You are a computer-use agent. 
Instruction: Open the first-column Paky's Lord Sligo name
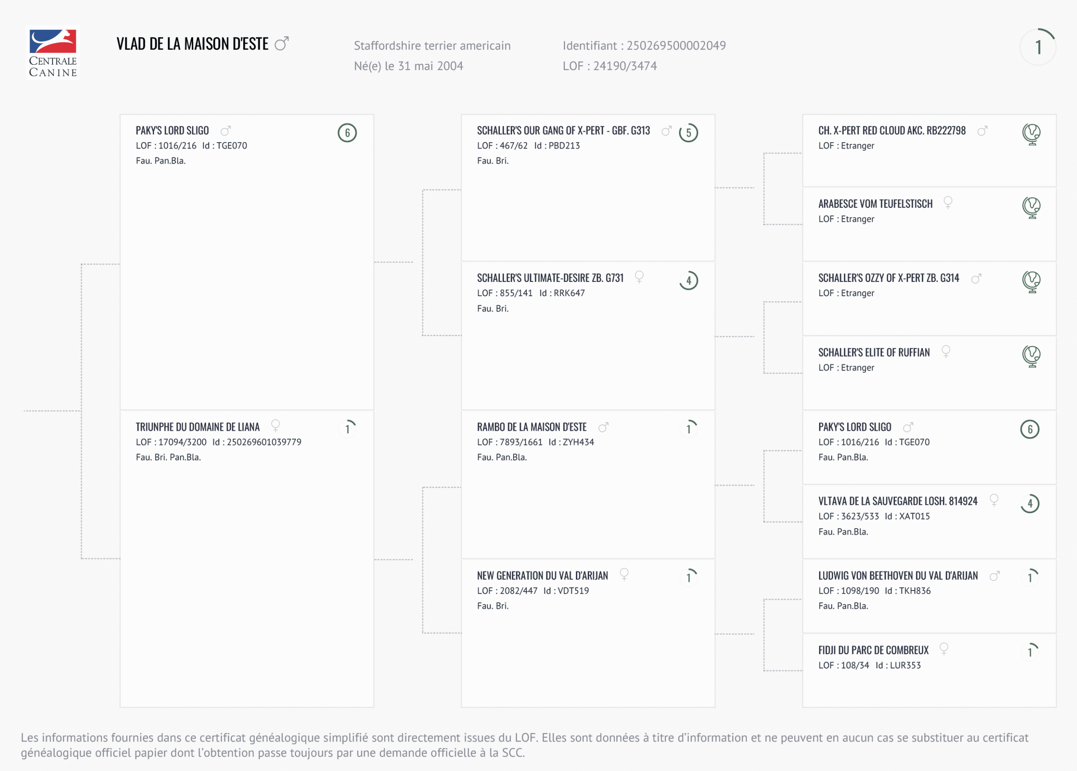coord(172,130)
